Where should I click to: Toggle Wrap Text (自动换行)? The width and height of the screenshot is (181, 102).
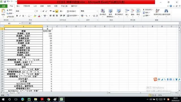tap(72, 11)
